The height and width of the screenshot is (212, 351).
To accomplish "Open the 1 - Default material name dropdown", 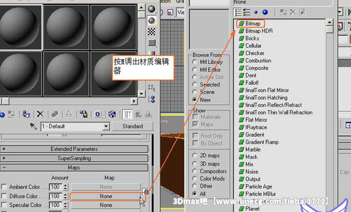I will pyautogui.click(x=106, y=127).
